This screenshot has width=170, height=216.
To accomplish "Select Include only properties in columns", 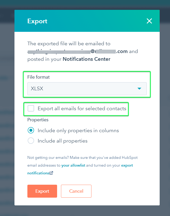I will coord(31,130).
